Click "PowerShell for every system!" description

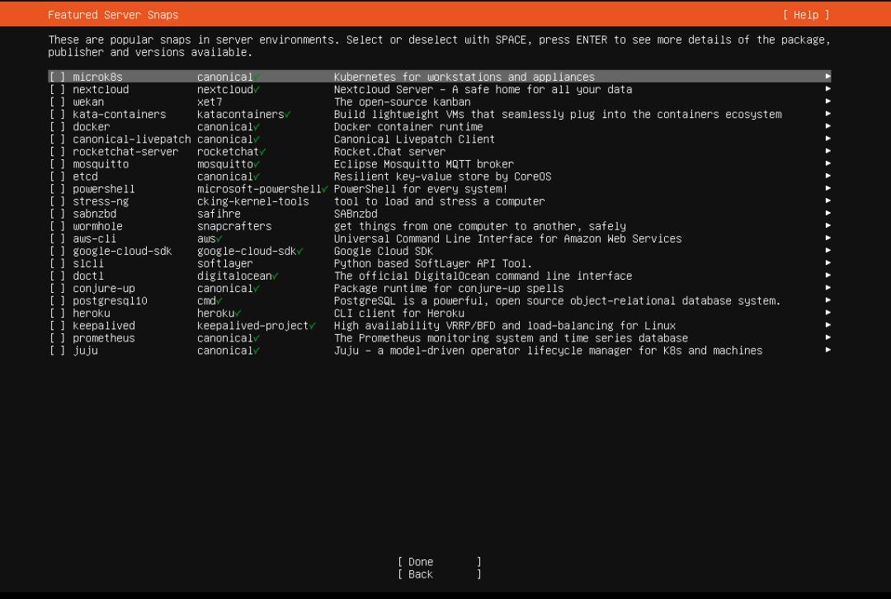coord(421,189)
